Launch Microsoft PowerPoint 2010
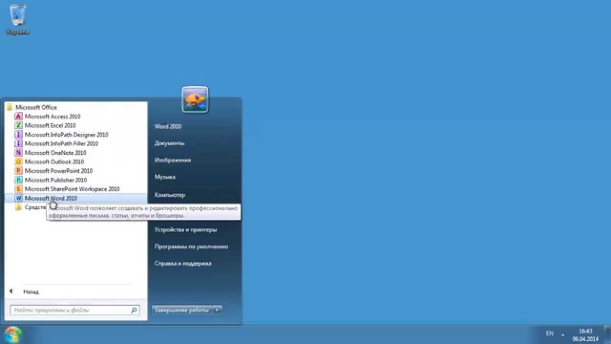Image resolution: width=611 pixels, height=344 pixels. click(58, 171)
